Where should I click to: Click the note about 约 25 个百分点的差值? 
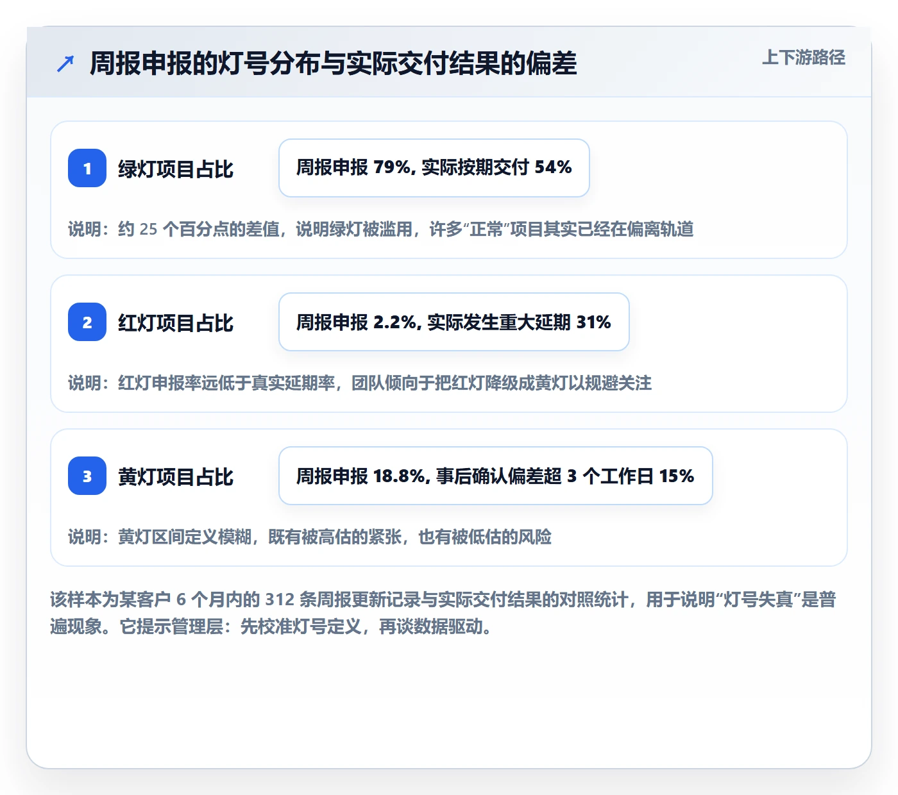click(381, 230)
